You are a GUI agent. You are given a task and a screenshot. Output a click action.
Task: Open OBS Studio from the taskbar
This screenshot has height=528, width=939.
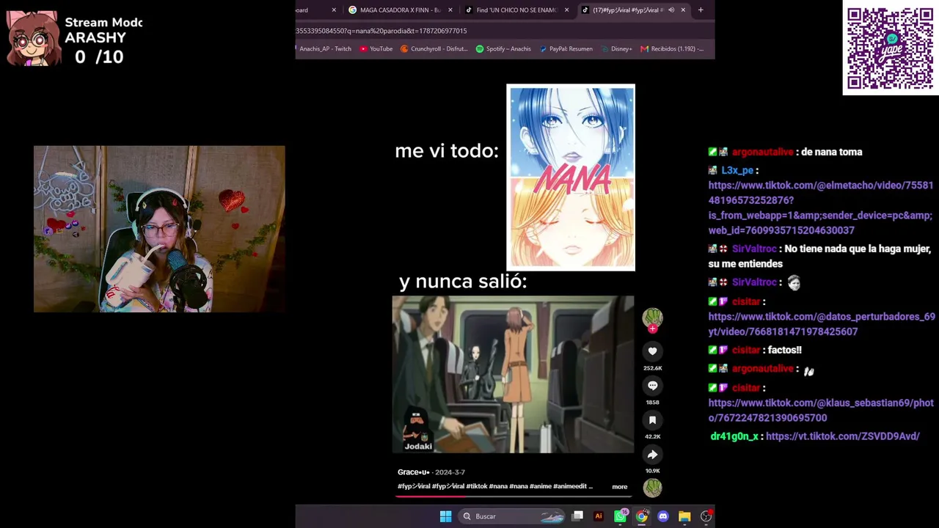click(706, 516)
